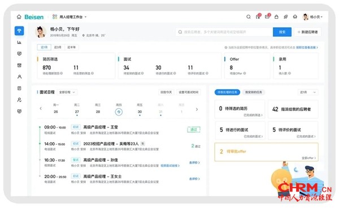
Task: Click the green 通过 status tag
Action: [x=193, y=130]
